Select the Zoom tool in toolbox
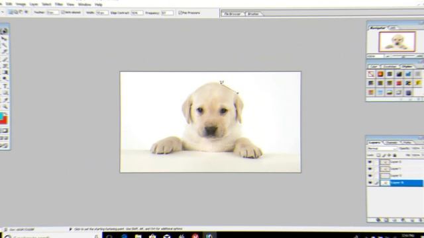 (5, 106)
